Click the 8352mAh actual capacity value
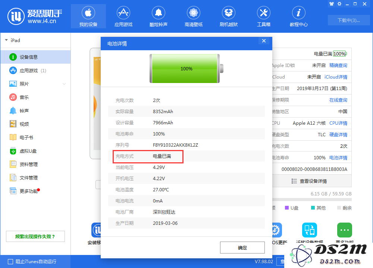 point(163,112)
